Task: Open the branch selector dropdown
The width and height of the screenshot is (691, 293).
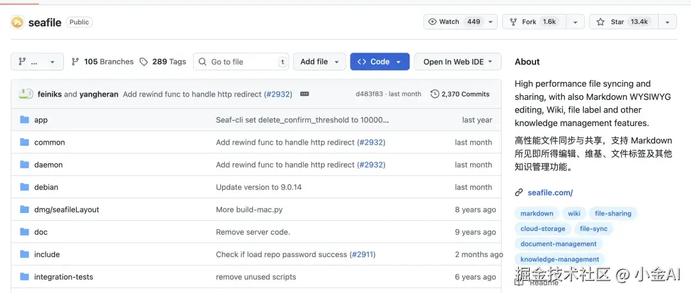Action: pos(38,61)
